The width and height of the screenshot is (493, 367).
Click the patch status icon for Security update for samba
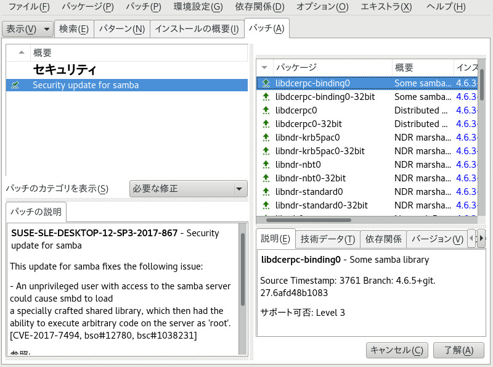click(15, 85)
